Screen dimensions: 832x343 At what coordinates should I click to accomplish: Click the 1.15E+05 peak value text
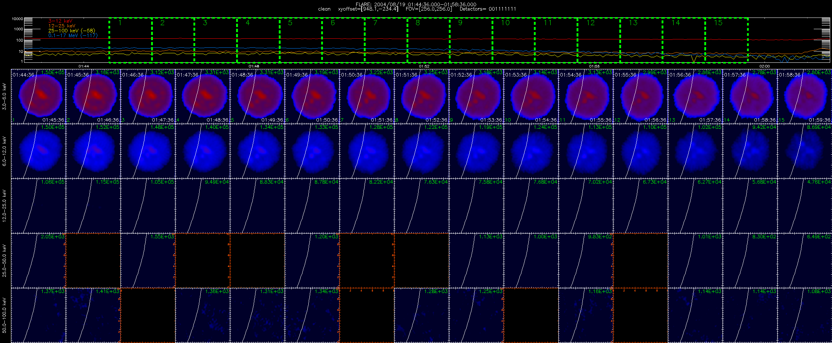coord(108,182)
